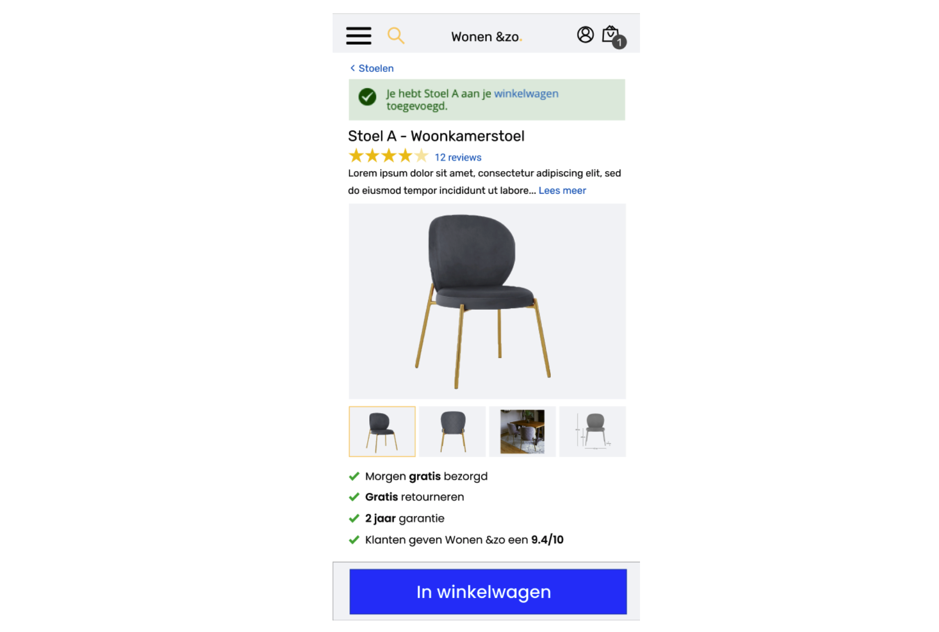Open the winkelwagen link in notification
This screenshot has height=632, width=939.
526,93
